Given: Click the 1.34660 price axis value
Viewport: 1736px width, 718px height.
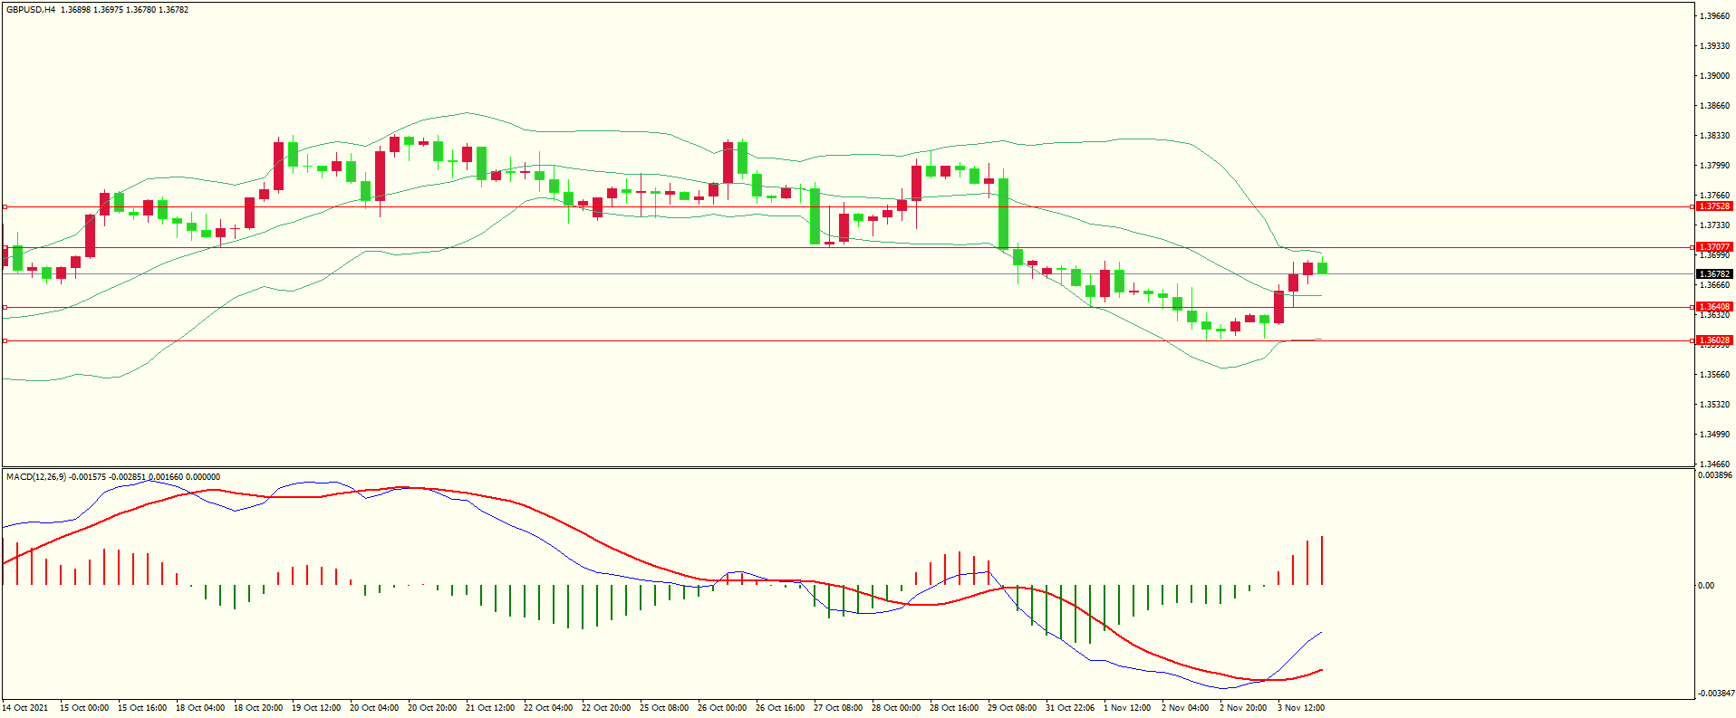Looking at the screenshot, I should click(1715, 464).
